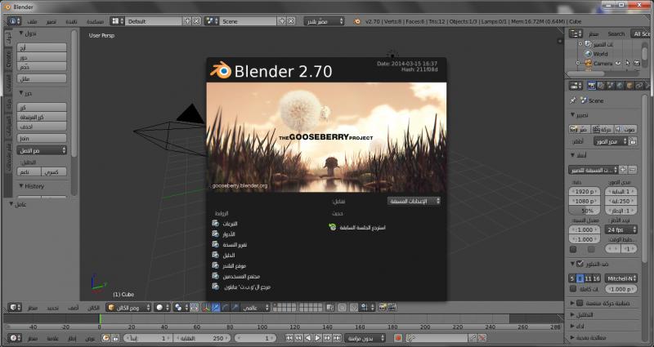This screenshot has width=654, height=347.
Task: Click the Audio render button
Action: 625,130
